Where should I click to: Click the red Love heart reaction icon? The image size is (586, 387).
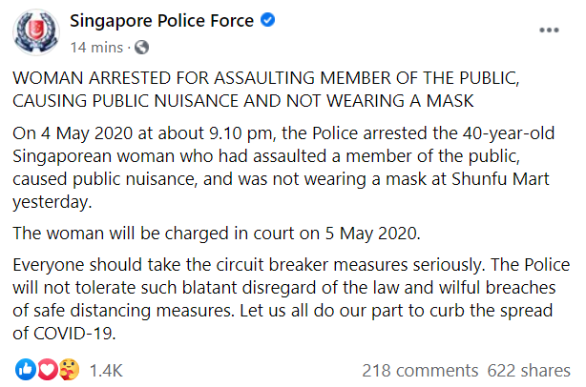click(x=46, y=369)
